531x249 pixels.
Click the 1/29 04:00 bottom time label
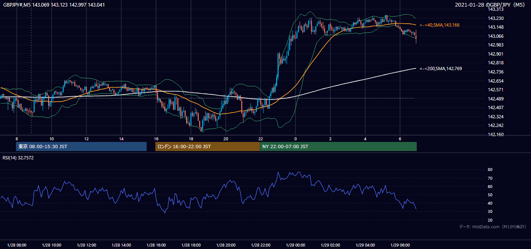[x=366, y=245]
